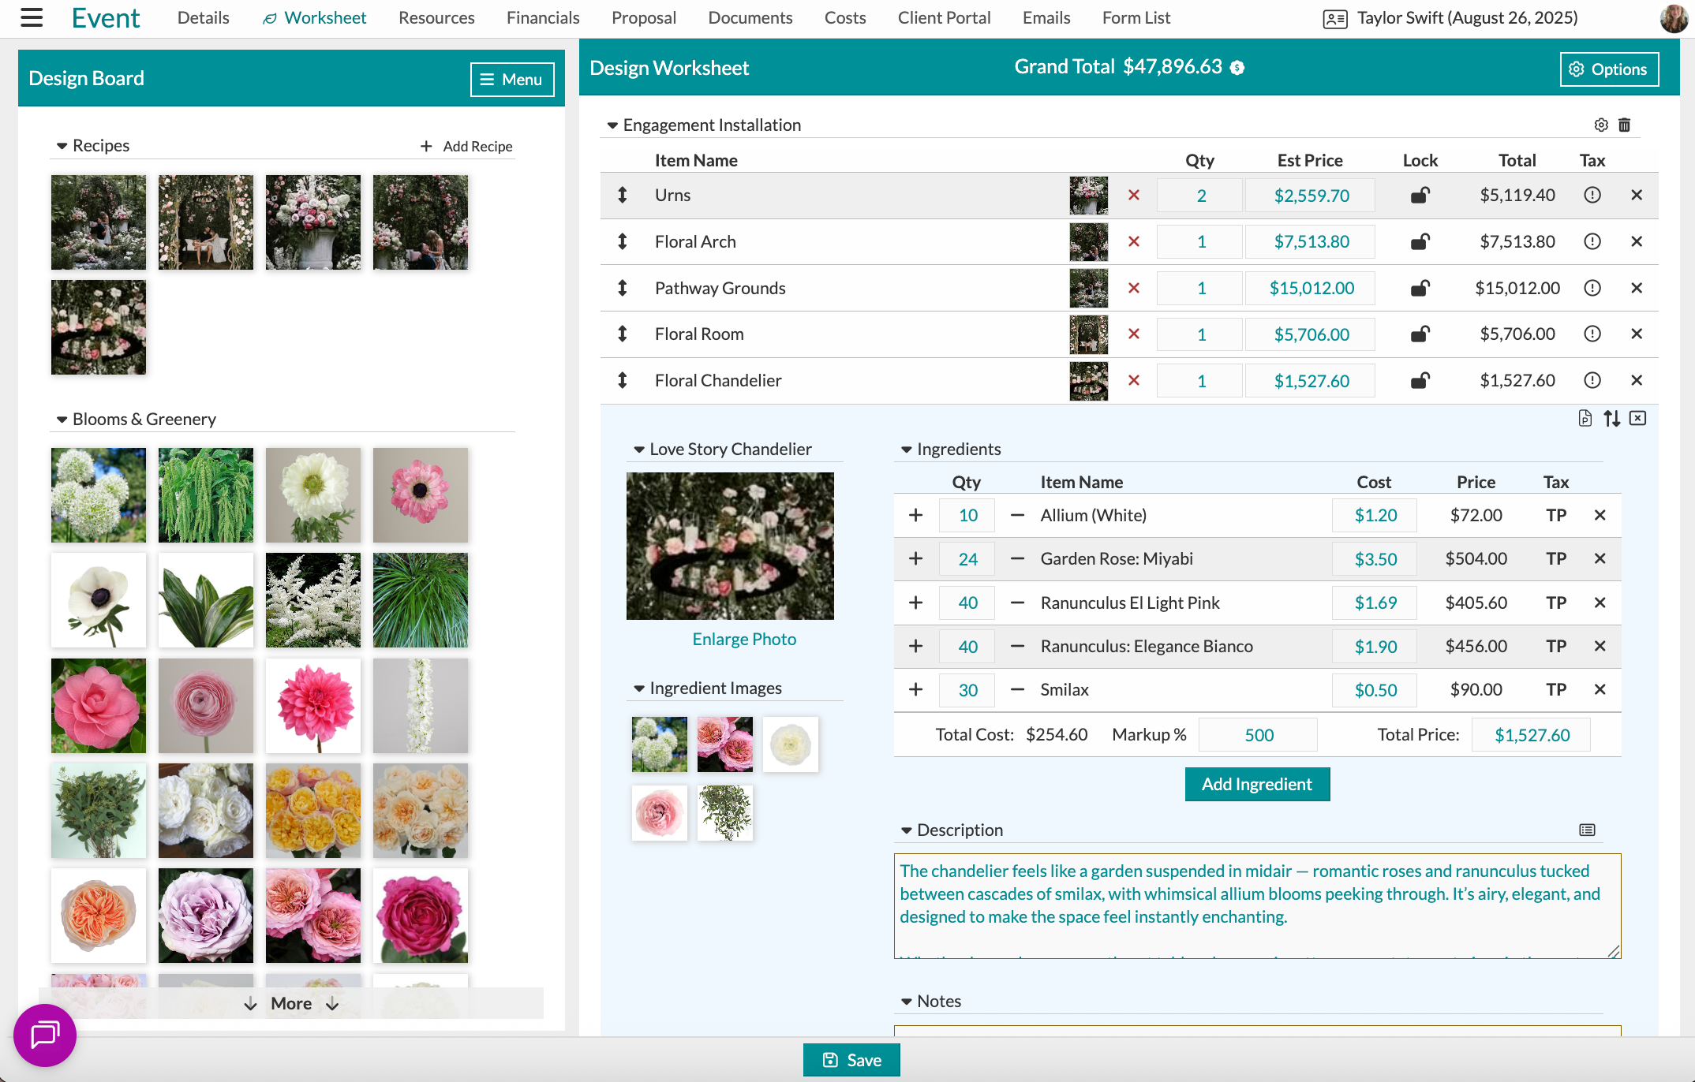Reorder the Pathway Grounds row handle
Image resolution: width=1695 pixels, height=1082 pixels.
pyautogui.click(x=623, y=288)
